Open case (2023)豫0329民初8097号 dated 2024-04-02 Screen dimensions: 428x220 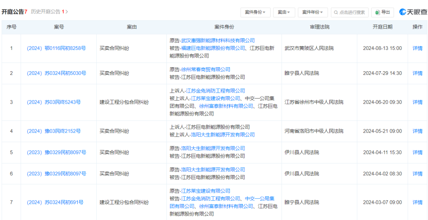(56, 174)
